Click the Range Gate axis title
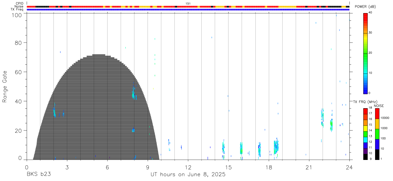Image resolution: width=393 pixels, height=181 pixels. click(x=5, y=87)
